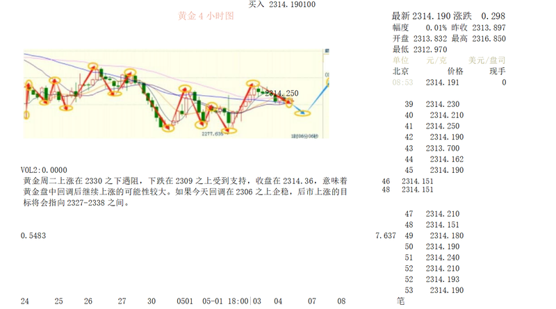Select date 24 on the time axis
Image resolution: width=556 pixels, height=309 pixels.
(x=25, y=301)
